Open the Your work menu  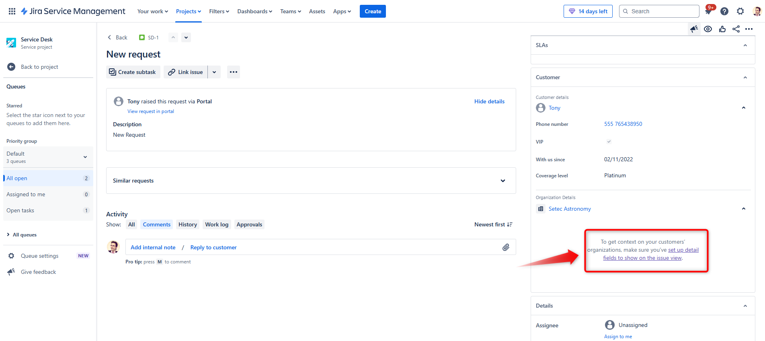click(x=153, y=11)
